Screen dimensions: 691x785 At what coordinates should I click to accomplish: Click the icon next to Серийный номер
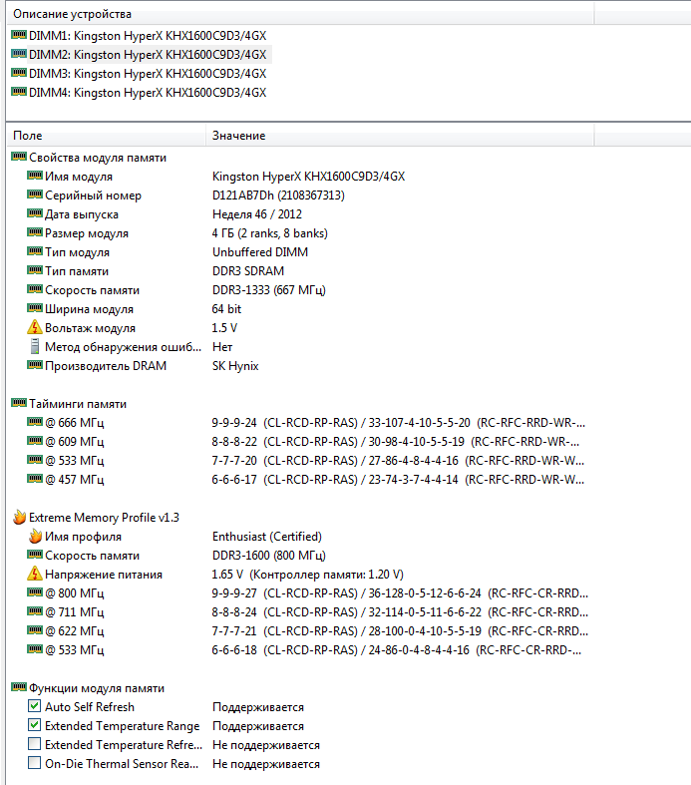35,195
